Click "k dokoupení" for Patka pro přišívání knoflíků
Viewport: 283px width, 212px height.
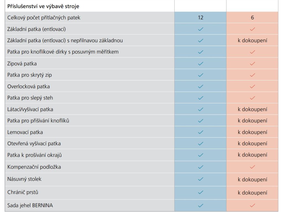[x=252, y=121]
